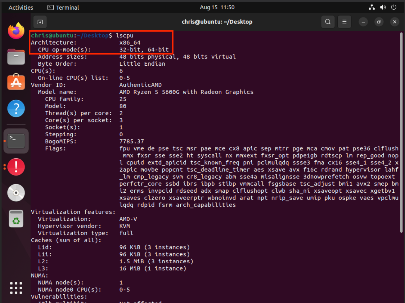405x303 pixels.
Task: Click the 'NUMA node(s):' label
Action: pos(61,283)
